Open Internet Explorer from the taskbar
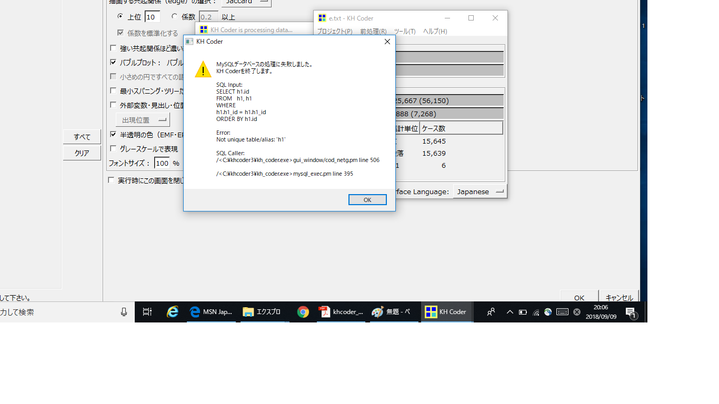This screenshot has height=404, width=719. coord(172,312)
